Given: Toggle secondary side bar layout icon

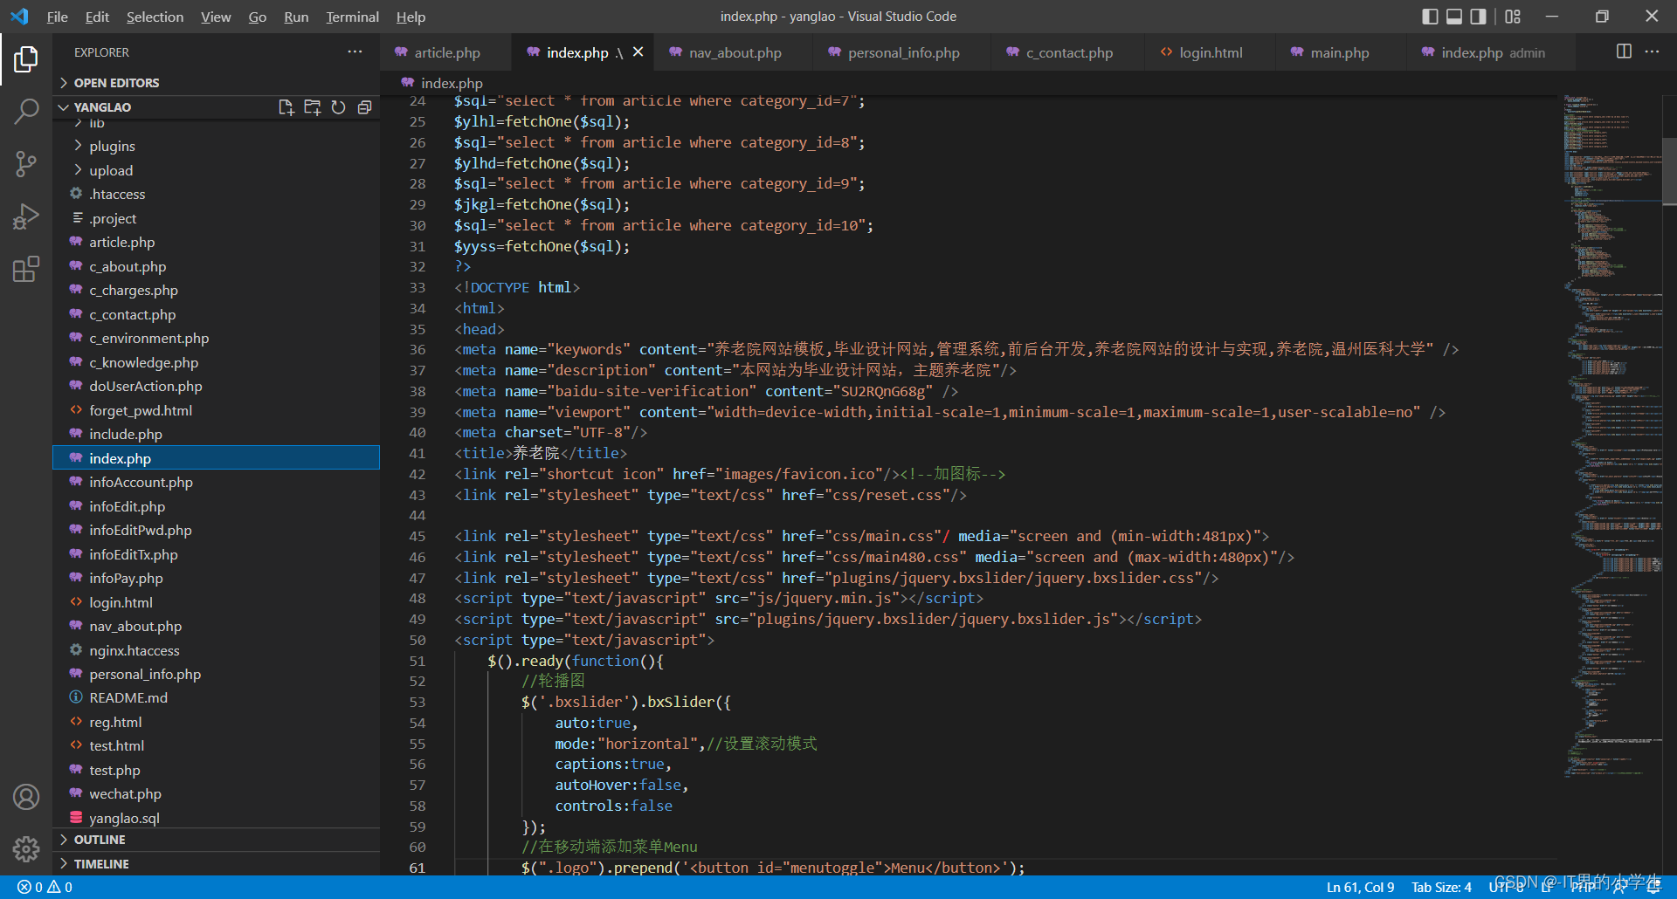Looking at the screenshot, I should click(1478, 17).
